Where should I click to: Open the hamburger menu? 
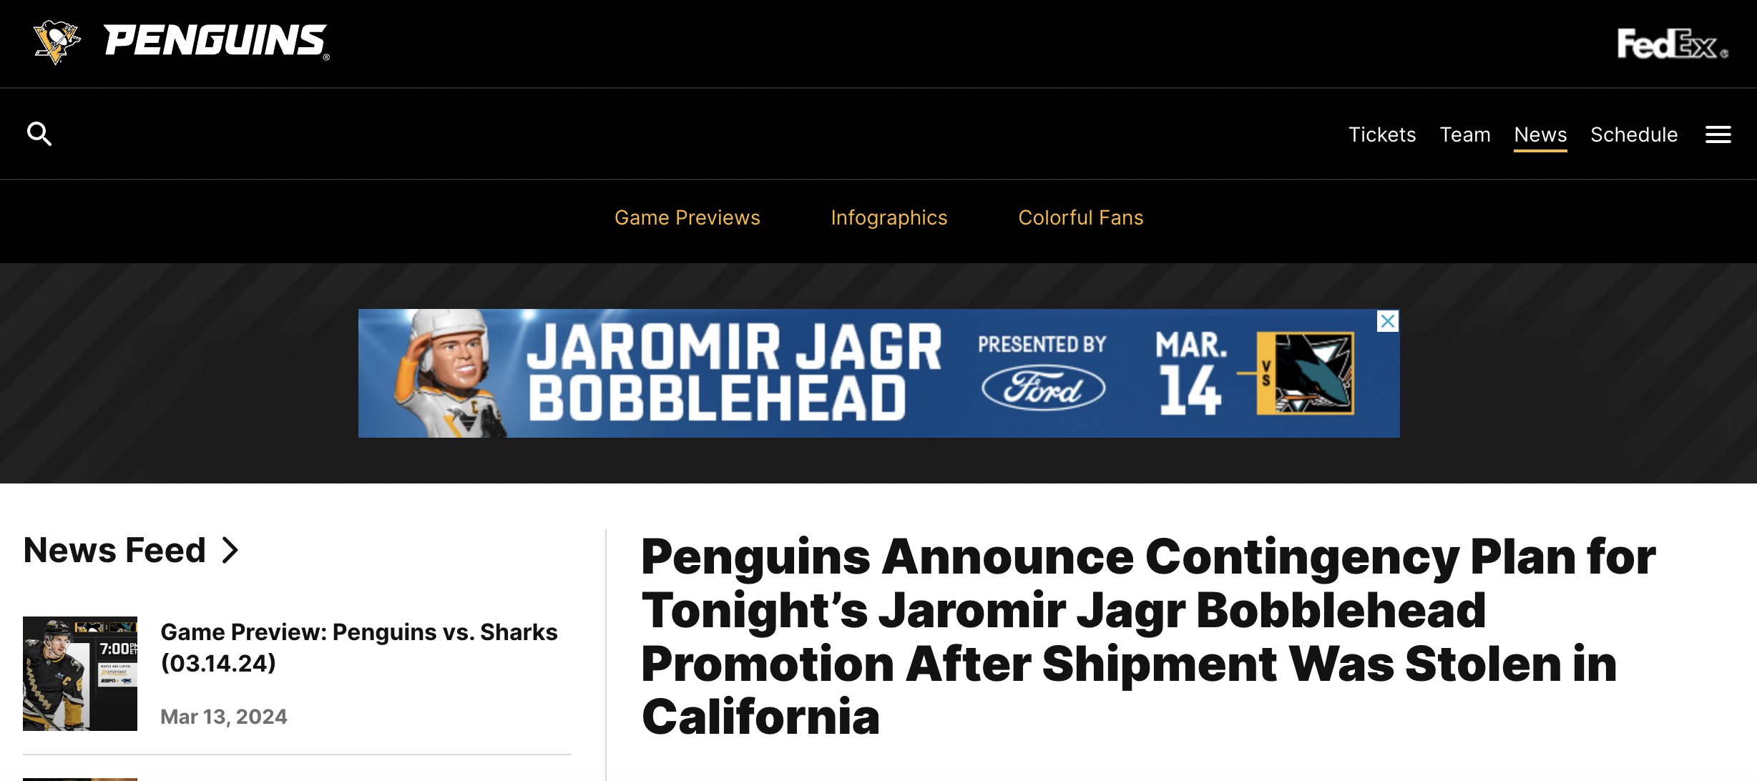click(1718, 134)
